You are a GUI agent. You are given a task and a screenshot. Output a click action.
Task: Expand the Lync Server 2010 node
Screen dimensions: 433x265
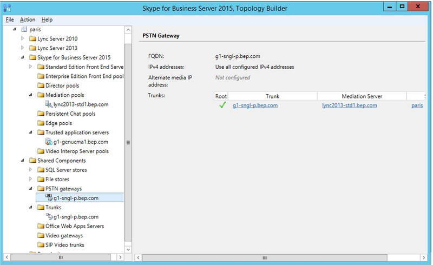tap(22, 38)
